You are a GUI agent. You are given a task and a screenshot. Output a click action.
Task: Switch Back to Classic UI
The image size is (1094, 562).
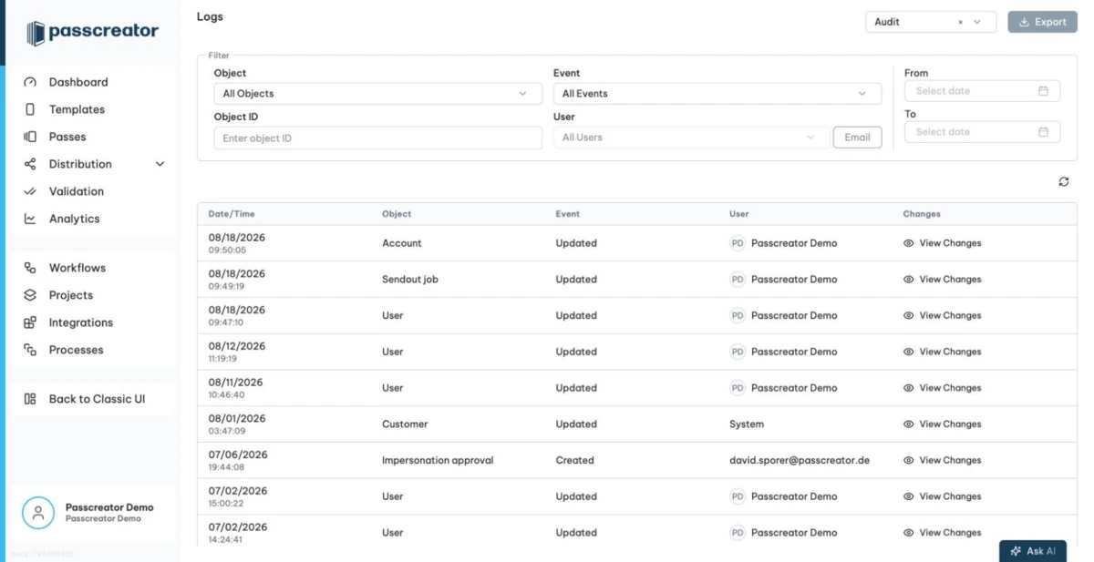pyautogui.click(x=97, y=399)
